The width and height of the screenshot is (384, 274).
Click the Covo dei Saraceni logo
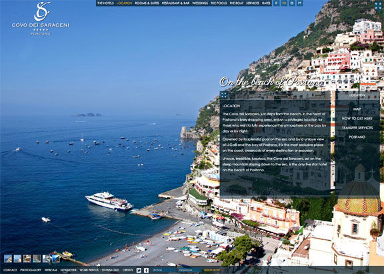41,19
